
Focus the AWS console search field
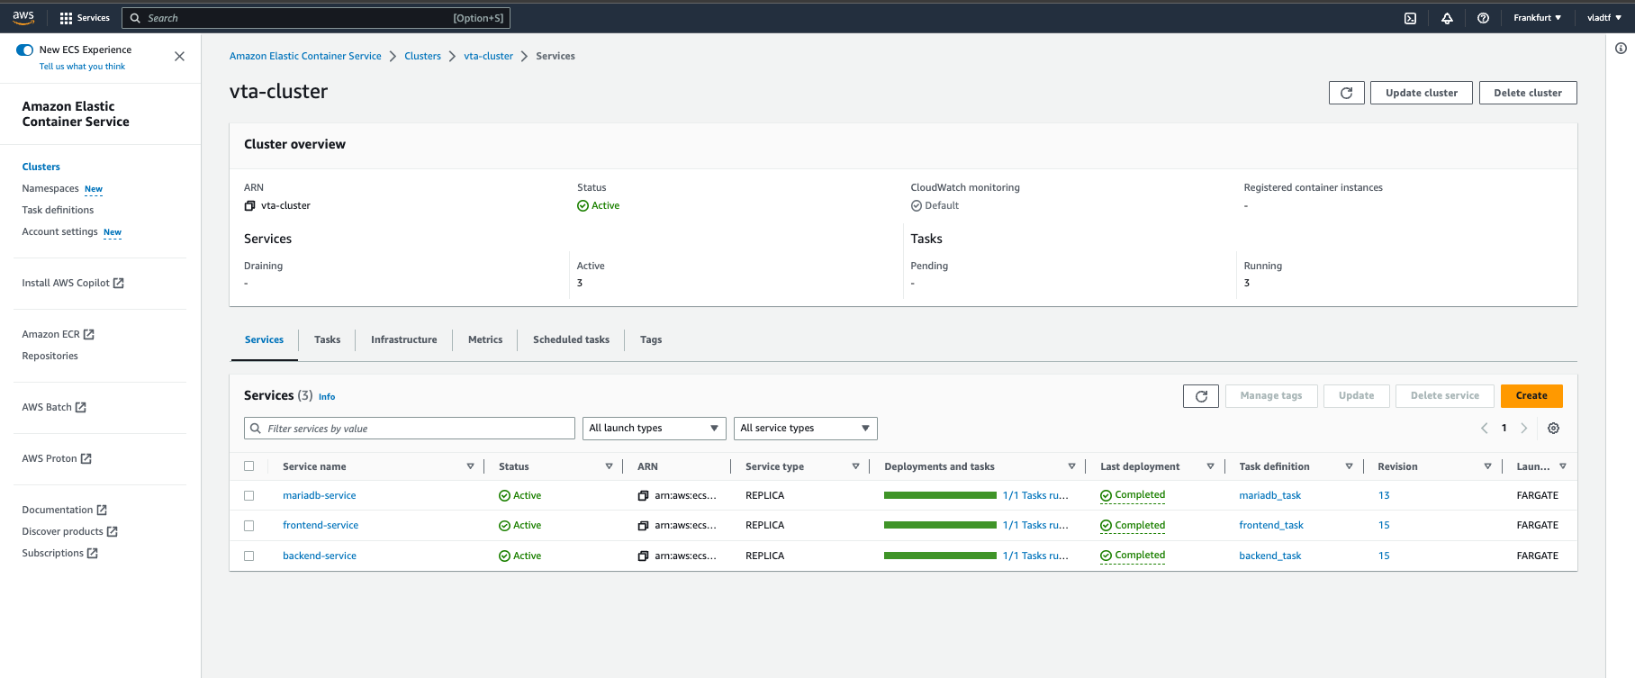pos(316,18)
